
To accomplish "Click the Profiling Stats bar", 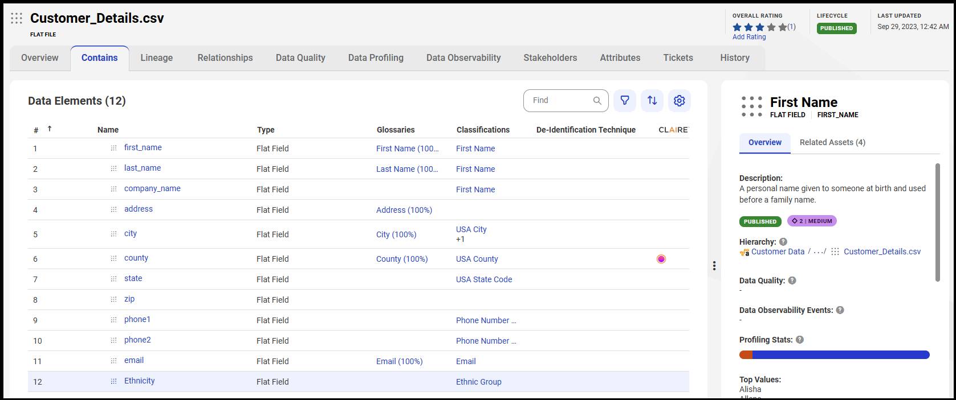I will tap(835, 355).
